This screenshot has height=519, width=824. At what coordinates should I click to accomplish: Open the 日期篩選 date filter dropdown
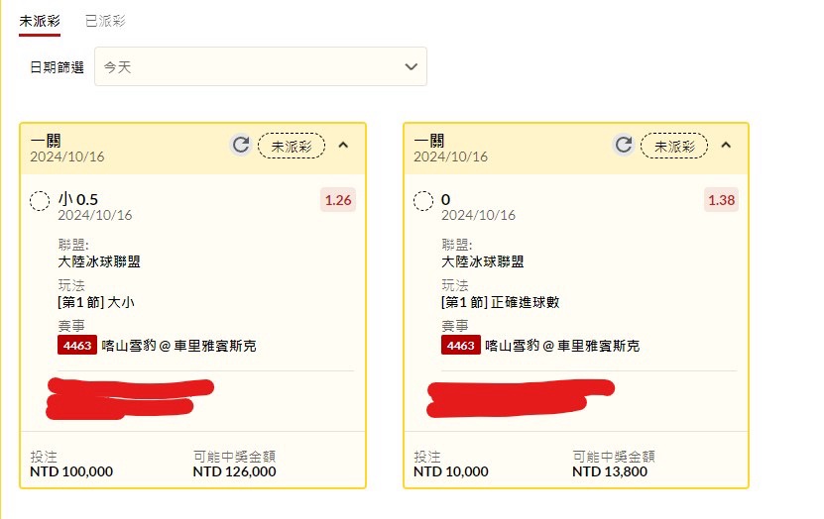(x=261, y=66)
